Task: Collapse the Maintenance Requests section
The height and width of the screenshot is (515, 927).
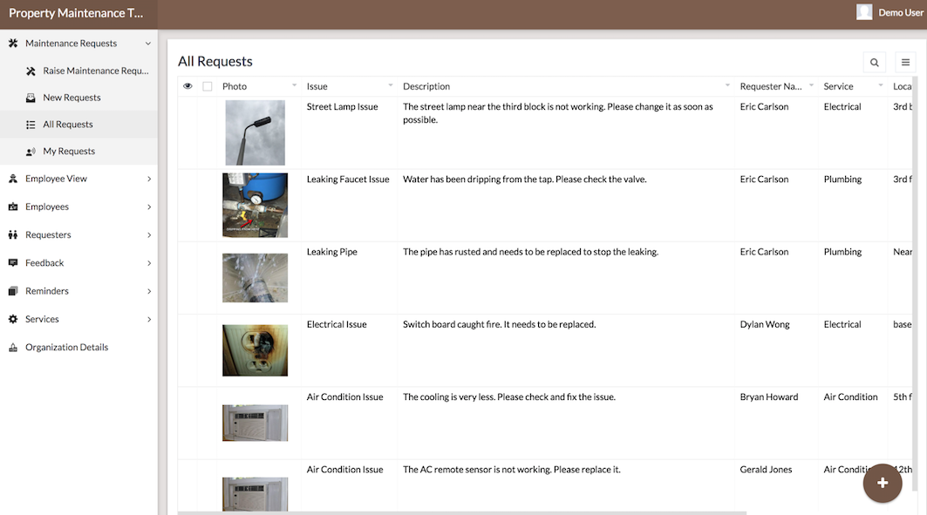Action: coord(147,43)
